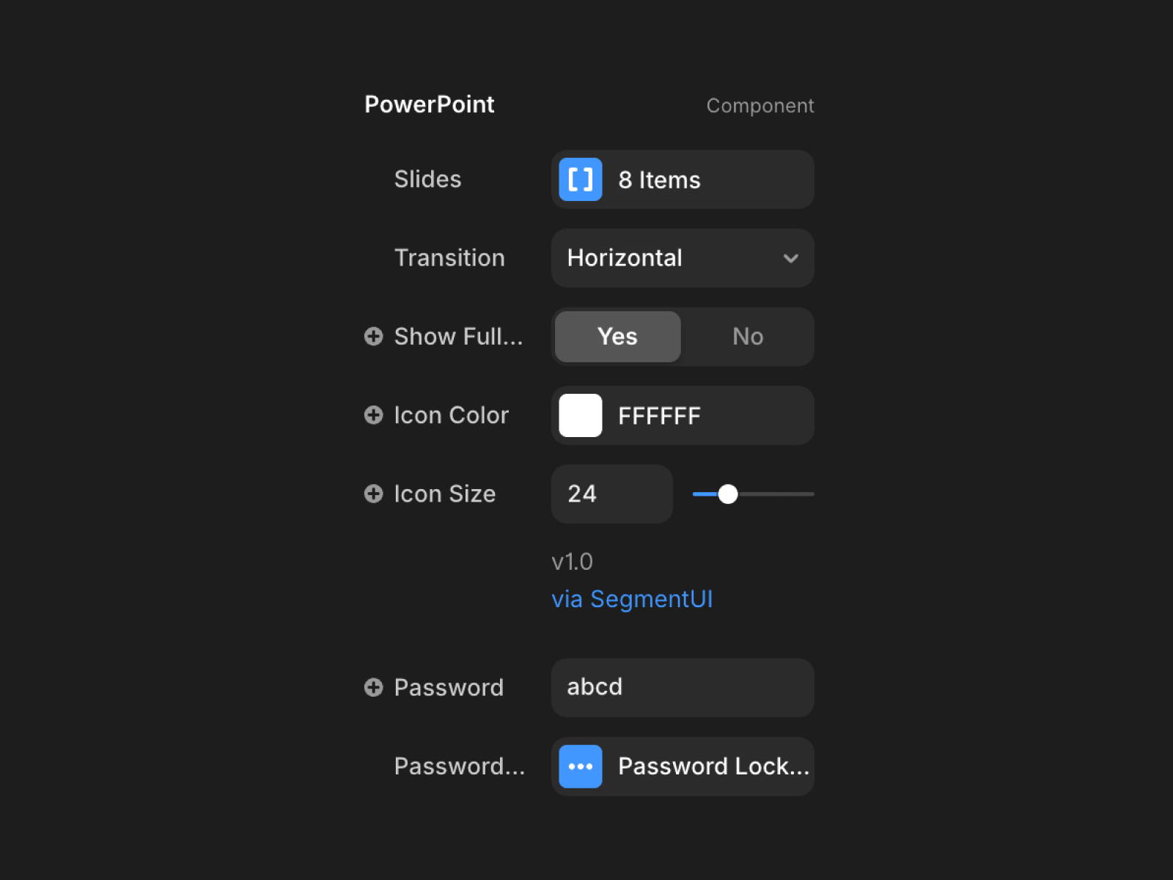Click the plus icon beside Icon Color
The image size is (1173, 880).
(374, 415)
